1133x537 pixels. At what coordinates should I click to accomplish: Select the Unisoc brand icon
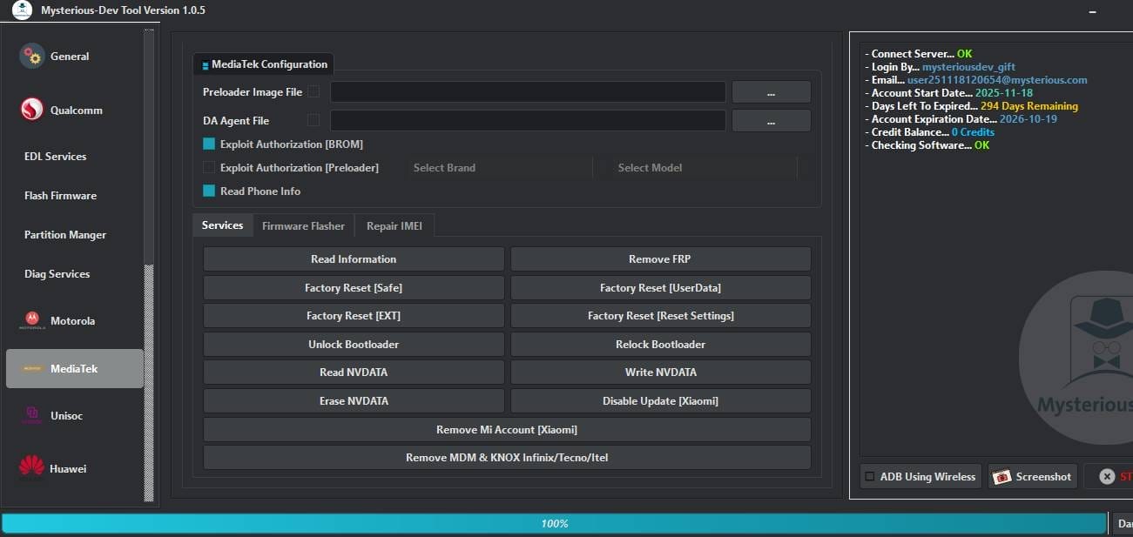click(x=31, y=415)
